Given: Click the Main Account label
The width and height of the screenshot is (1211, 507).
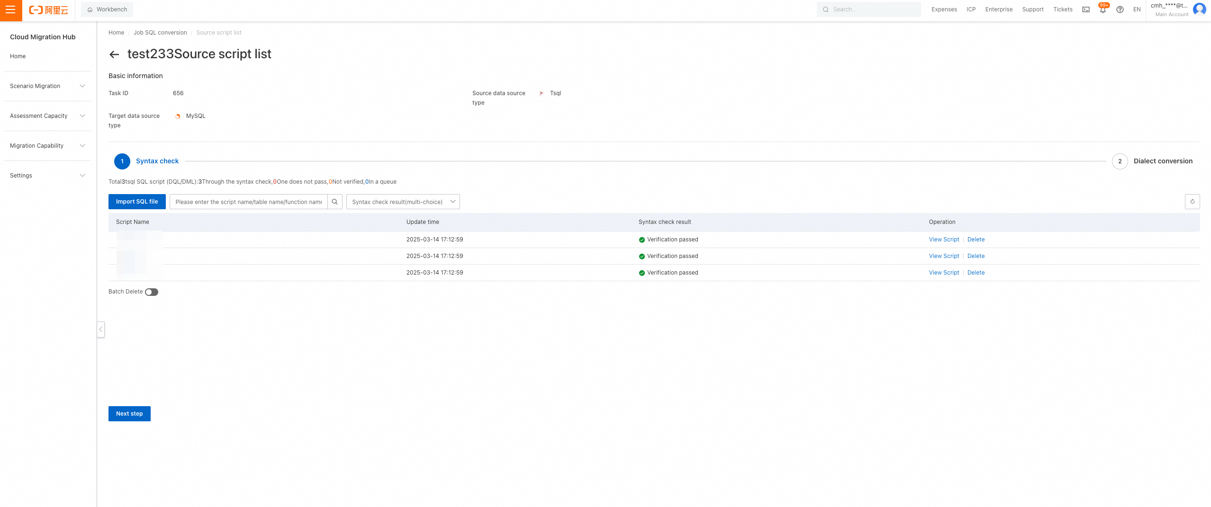Looking at the screenshot, I should pos(1172,15).
